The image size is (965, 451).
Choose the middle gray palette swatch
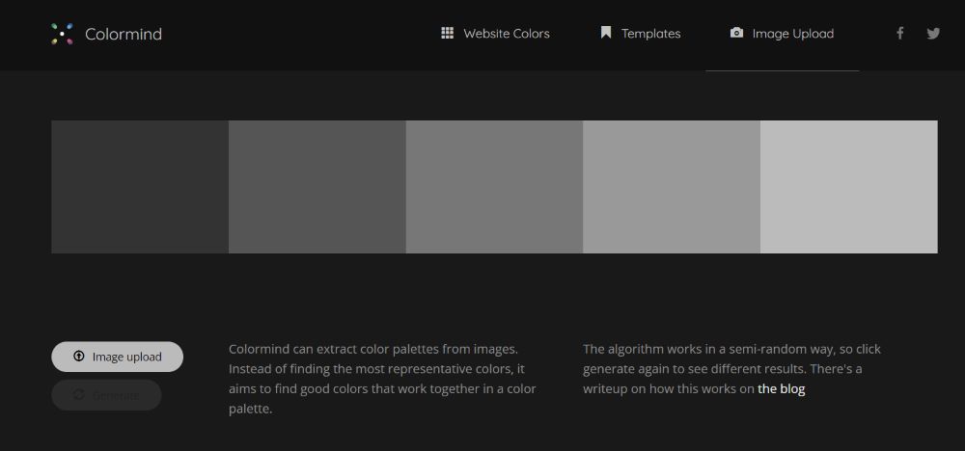click(x=494, y=187)
